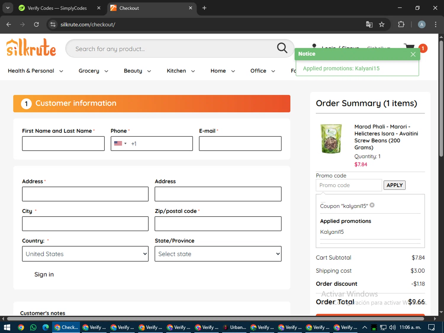Open Microsoft Edge from the taskbar
Image resolution: width=444 pixels, height=333 pixels.
(46, 327)
